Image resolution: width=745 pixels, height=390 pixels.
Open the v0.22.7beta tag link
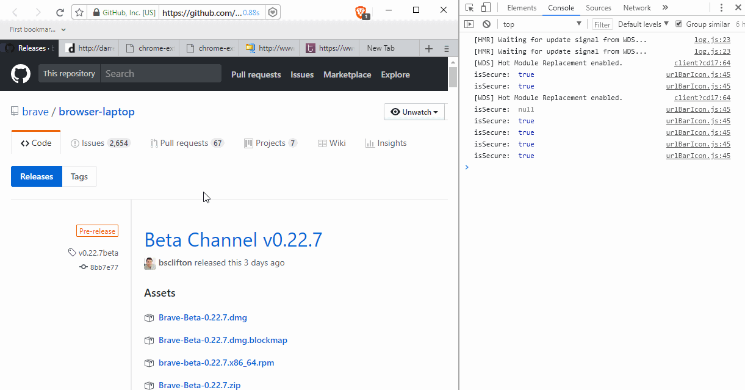coord(98,253)
